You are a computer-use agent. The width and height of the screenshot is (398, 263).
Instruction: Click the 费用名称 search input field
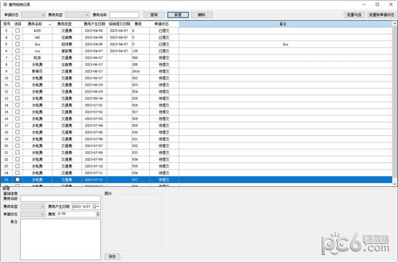125,15
